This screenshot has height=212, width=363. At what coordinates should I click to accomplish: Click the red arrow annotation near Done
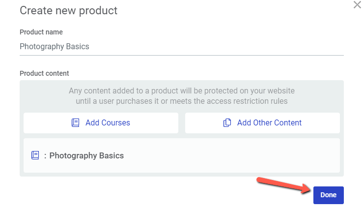click(x=283, y=185)
